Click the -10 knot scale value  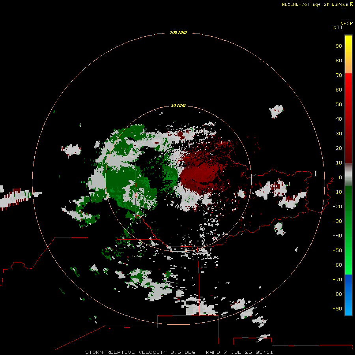coord(337,192)
